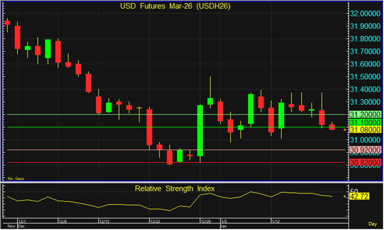Select the first red candle at far left
This screenshot has width=384, height=230.
[7, 23]
